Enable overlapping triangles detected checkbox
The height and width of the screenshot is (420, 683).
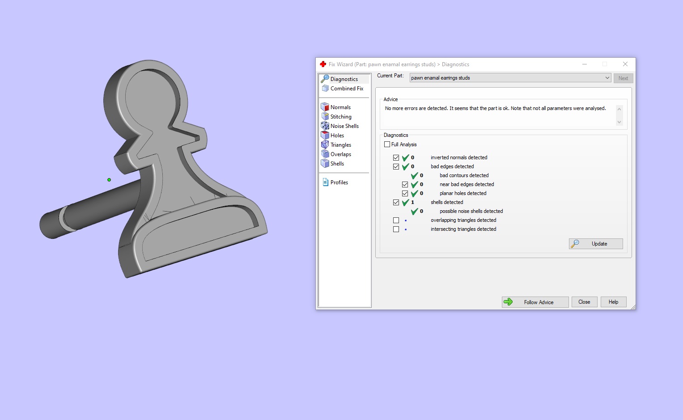(x=396, y=220)
